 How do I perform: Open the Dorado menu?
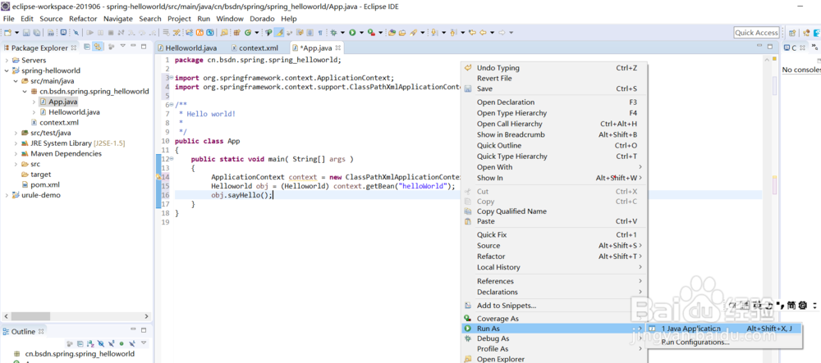(262, 19)
